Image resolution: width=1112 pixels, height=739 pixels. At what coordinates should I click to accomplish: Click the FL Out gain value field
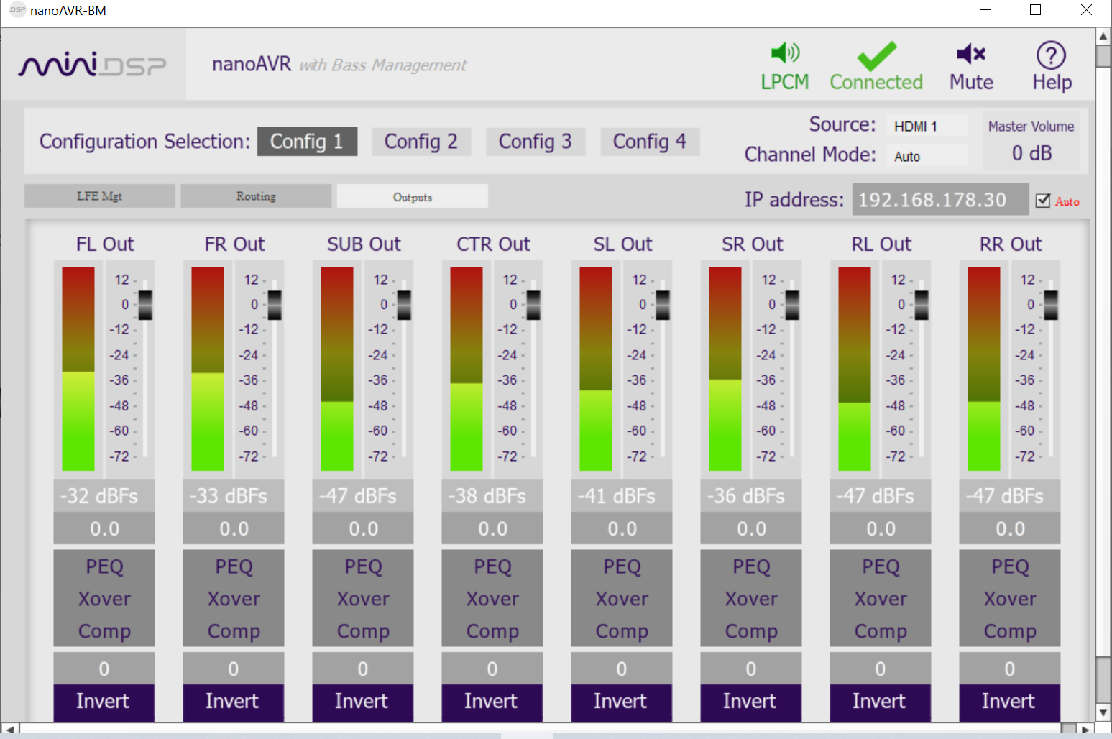pyautogui.click(x=104, y=528)
